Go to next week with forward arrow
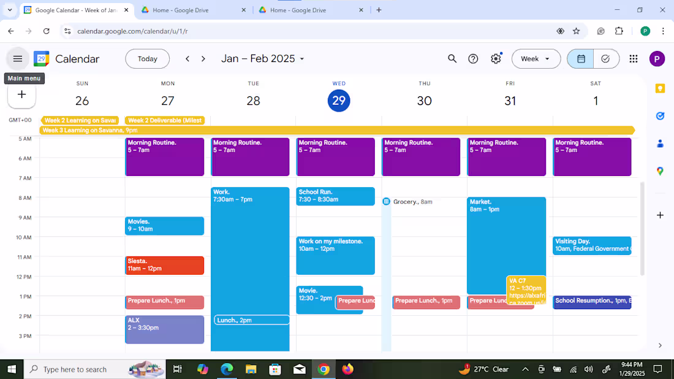The image size is (674, 379). click(x=203, y=58)
